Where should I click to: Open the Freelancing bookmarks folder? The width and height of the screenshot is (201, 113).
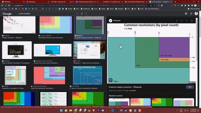click(85, 9)
